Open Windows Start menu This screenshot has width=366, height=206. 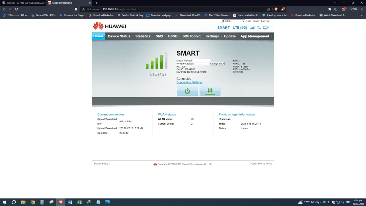click(4, 202)
